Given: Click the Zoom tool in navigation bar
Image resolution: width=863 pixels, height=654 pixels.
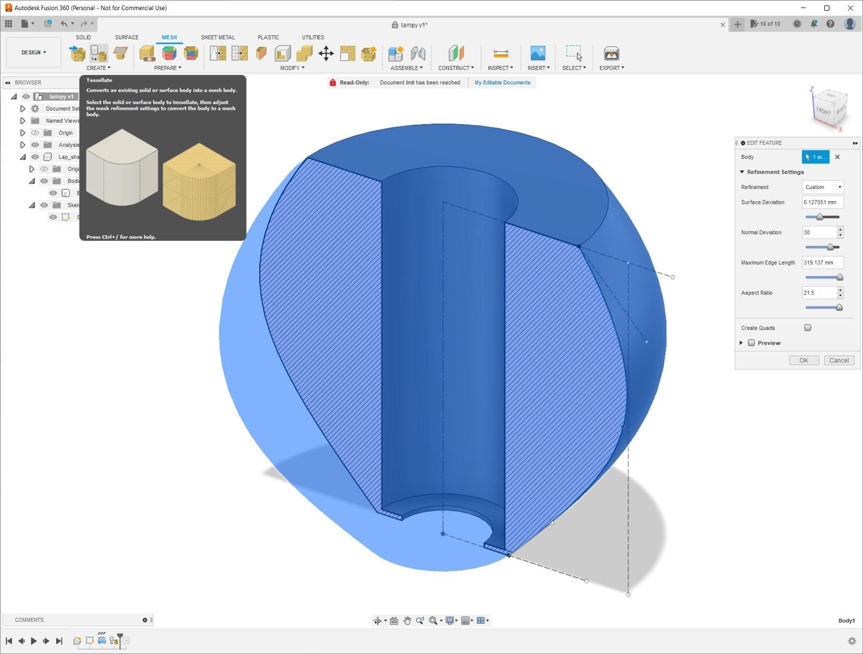Looking at the screenshot, I should click(420, 620).
